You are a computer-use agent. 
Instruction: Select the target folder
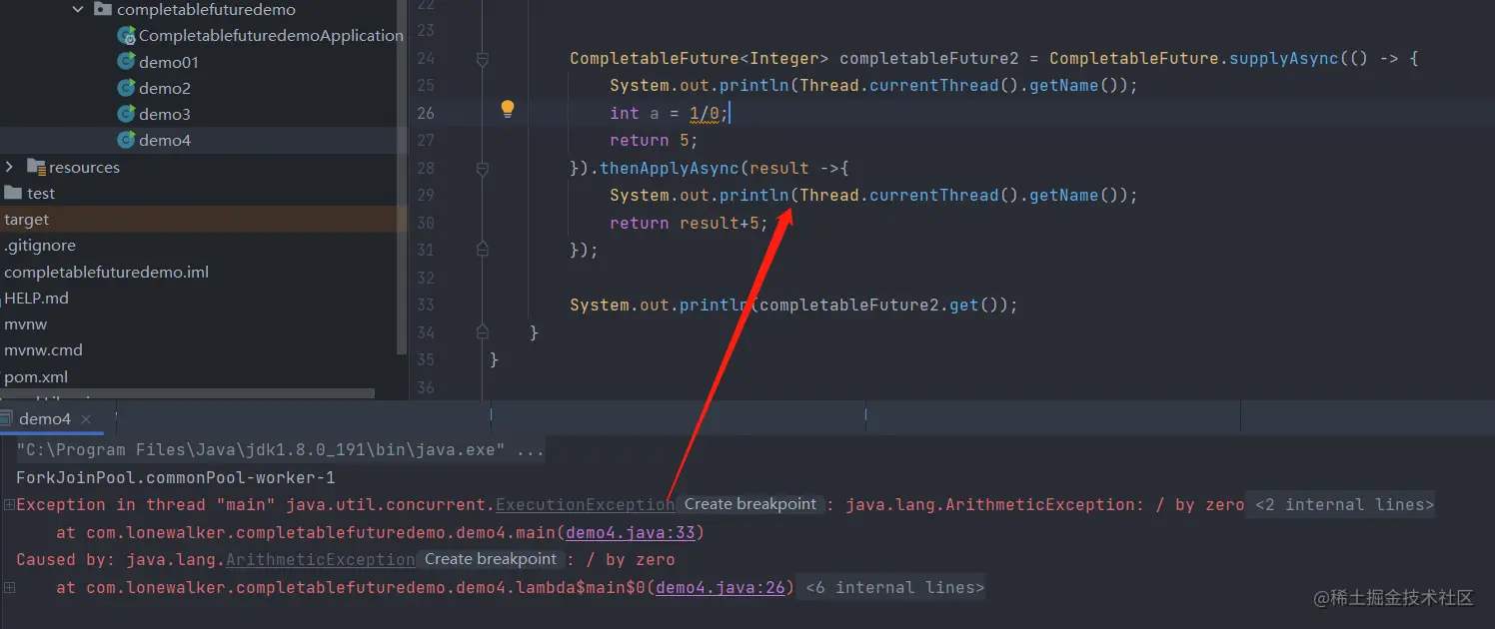[26, 219]
